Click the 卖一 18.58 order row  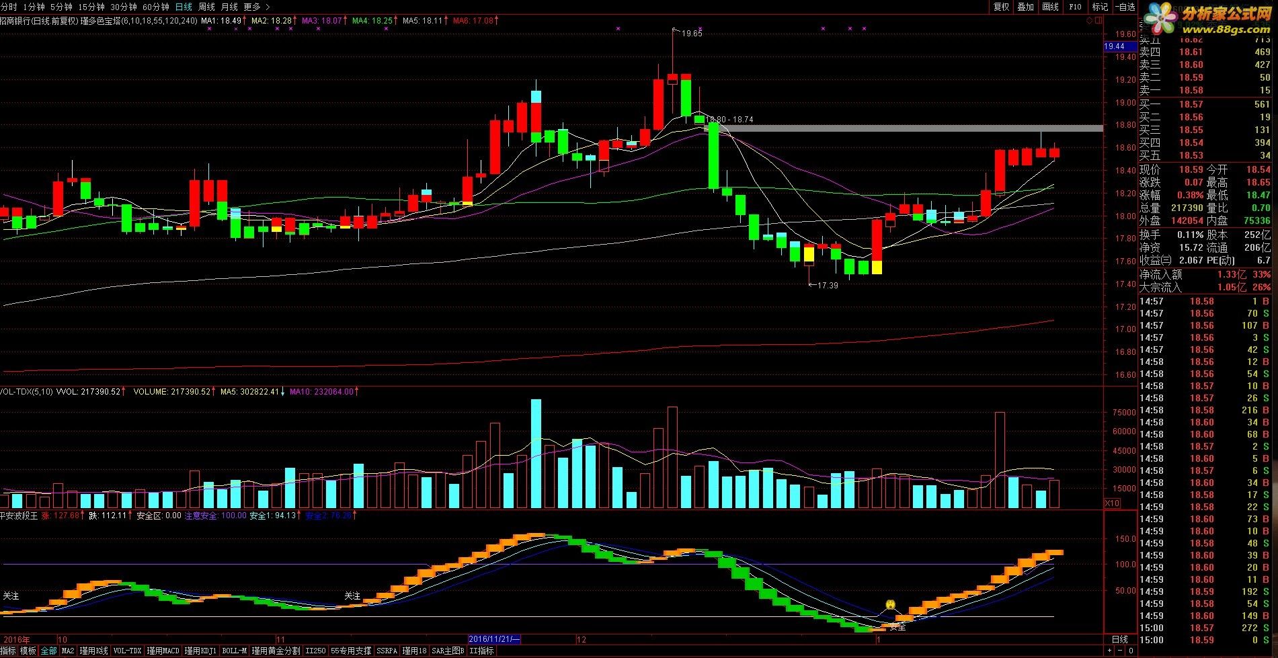tap(1205, 90)
